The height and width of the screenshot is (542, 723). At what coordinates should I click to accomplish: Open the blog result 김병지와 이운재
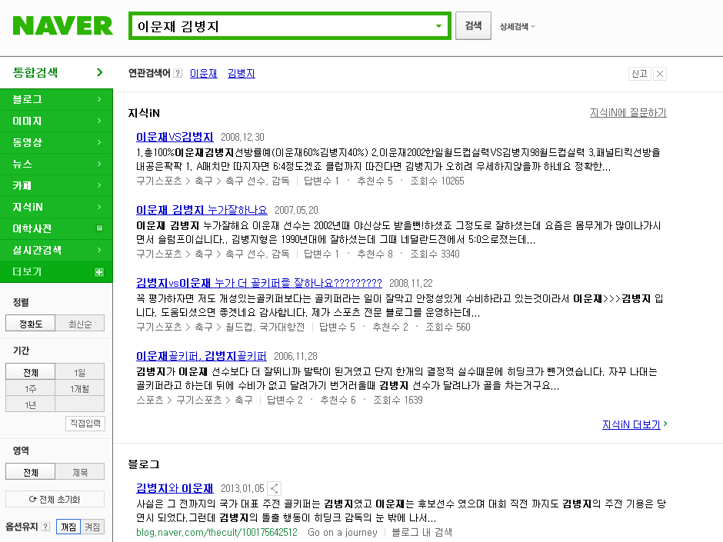click(x=175, y=488)
